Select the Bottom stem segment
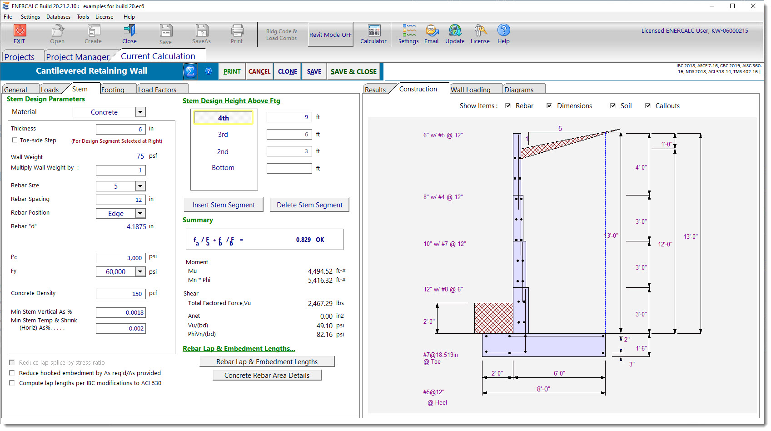771x431 pixels. (223, 168)
